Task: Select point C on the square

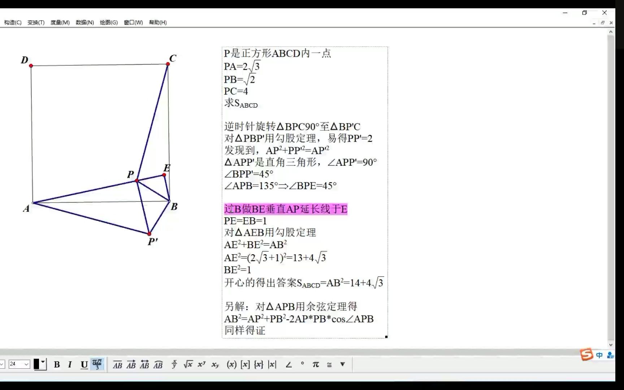Action: tap(168, 64)
